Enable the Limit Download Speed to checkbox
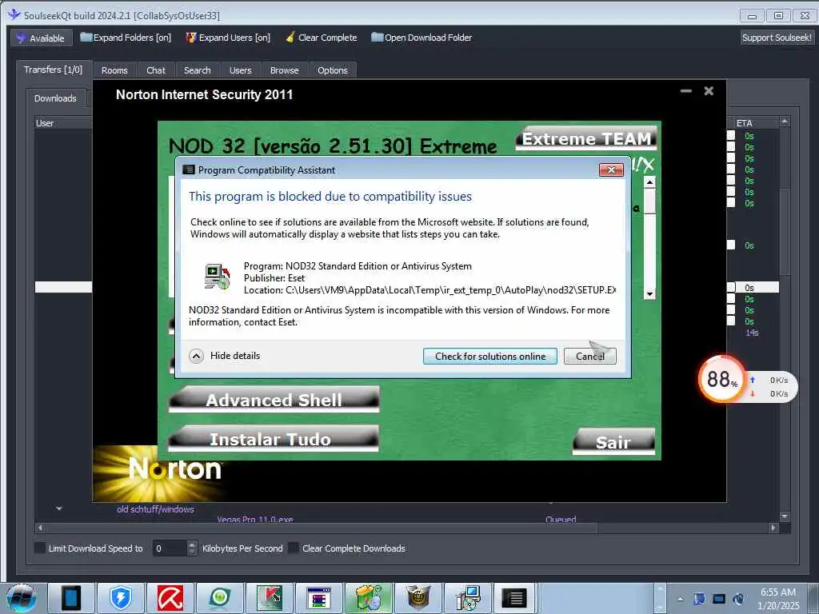This screenshot has height=614, width=819. tap(40, 548)
